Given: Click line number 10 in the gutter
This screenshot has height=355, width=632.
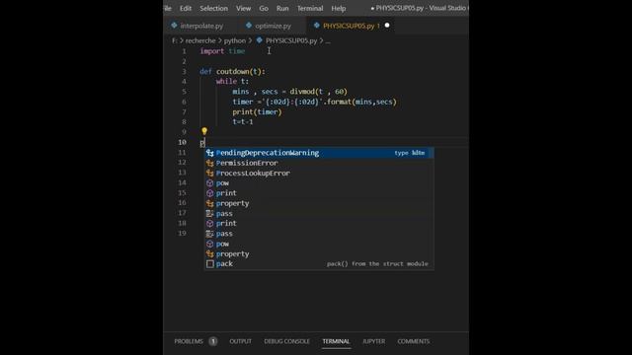Looking at the screenshot, I should click(182, 142).
